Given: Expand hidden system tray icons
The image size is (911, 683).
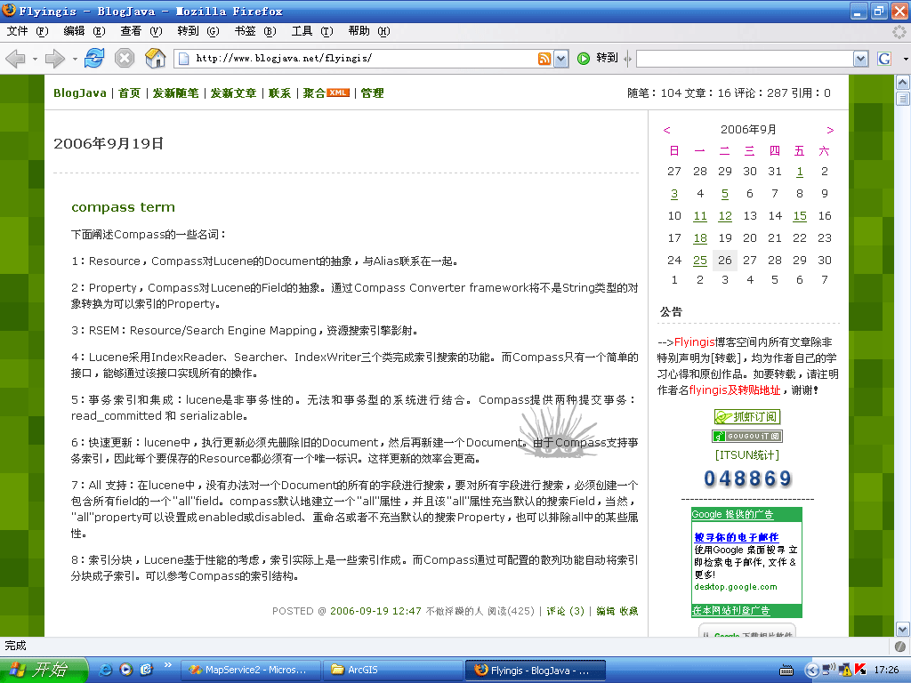Looking at the screenshot, I should (811, 671).
